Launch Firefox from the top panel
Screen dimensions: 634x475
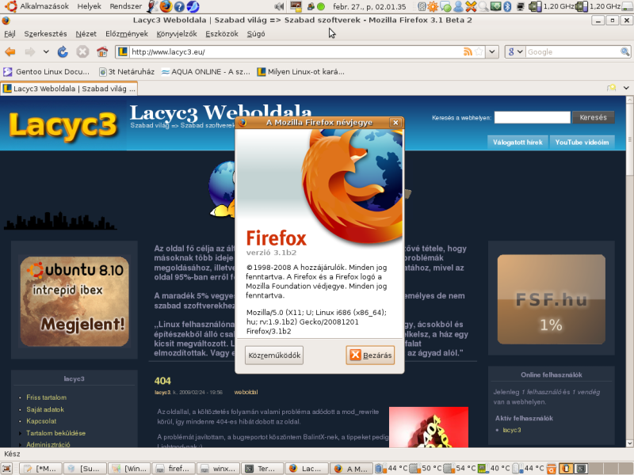[166, 6]
